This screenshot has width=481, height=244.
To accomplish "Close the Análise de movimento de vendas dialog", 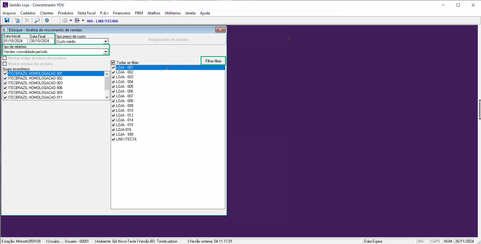I will pos(220,30).
